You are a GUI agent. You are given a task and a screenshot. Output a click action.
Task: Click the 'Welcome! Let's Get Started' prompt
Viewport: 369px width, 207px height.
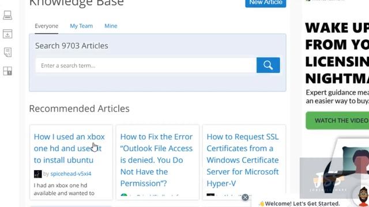(300, 204)
